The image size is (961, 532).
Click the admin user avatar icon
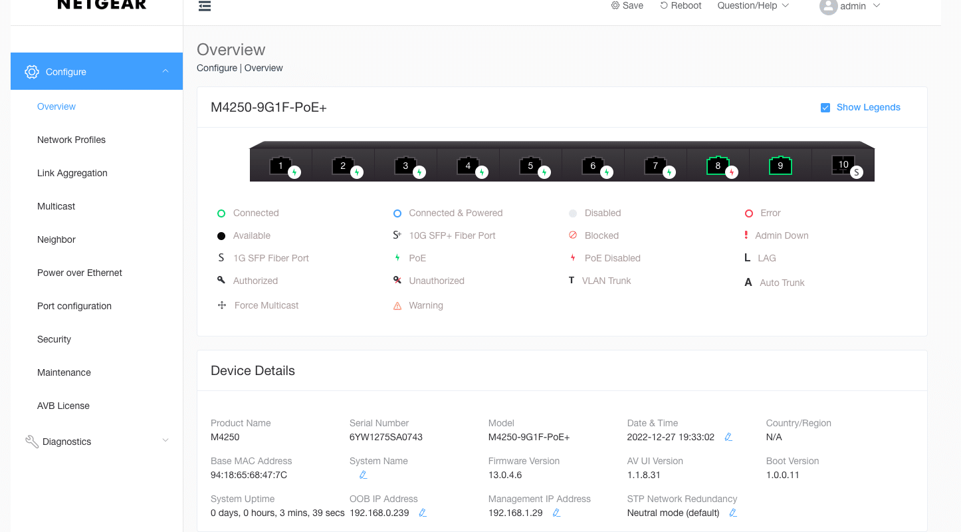(828, 6)
